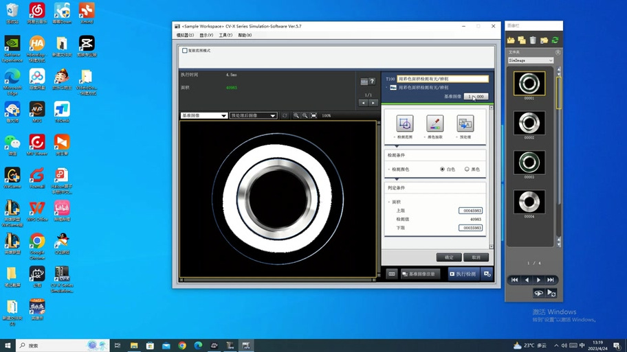Viewport: 627px width, 352px height.
Task: Enable the 复数范围模式 checkbox
Action: [185, 51]
